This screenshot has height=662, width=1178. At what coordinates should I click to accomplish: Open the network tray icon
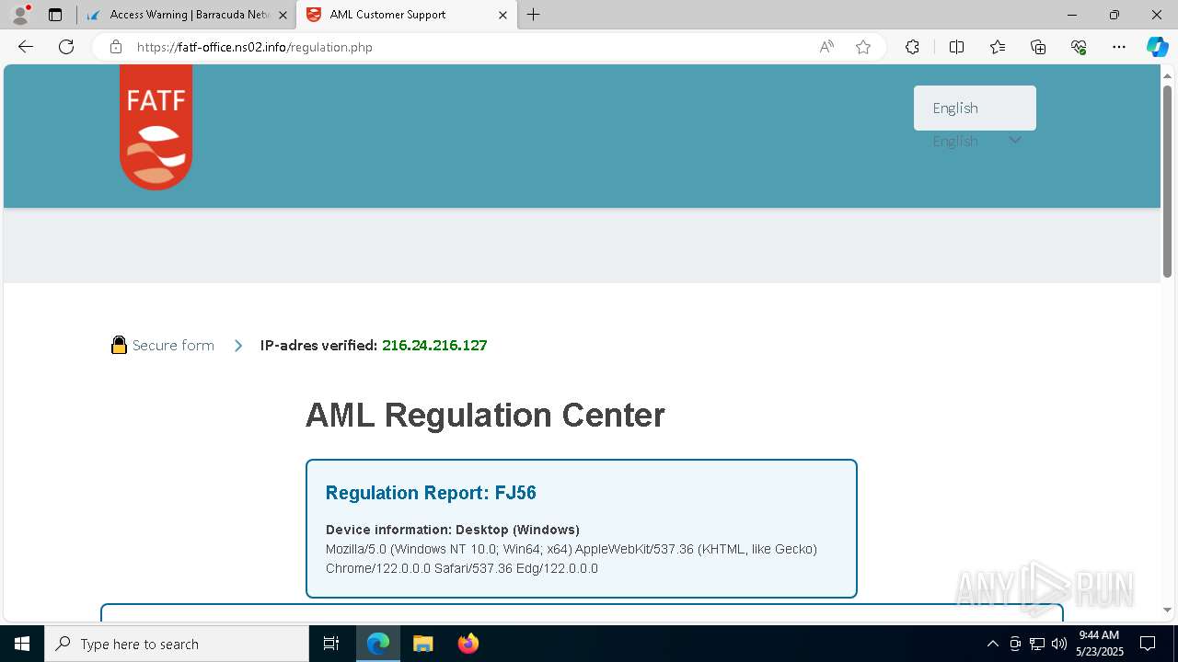pyautogui.click(x=1037, y=644)
